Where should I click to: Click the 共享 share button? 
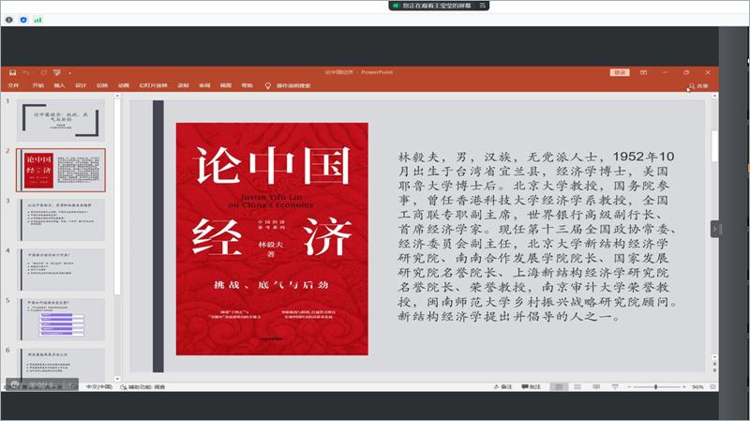tap(697, 85)
